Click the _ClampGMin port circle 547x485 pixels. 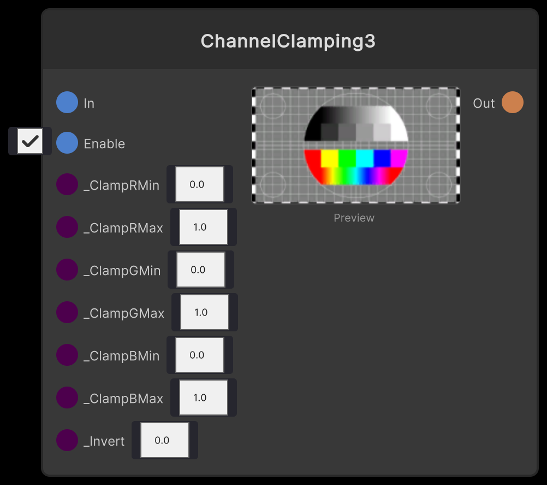click(67, 270)
